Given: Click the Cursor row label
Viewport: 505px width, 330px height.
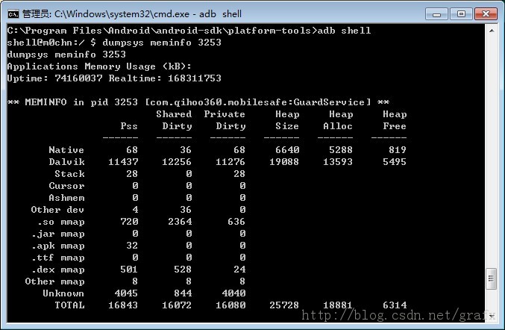Looking at the screenshot, I should tap(66, 186).
